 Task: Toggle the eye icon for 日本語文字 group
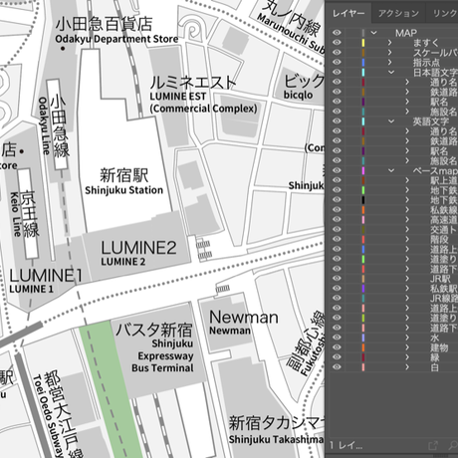(337, 72)
